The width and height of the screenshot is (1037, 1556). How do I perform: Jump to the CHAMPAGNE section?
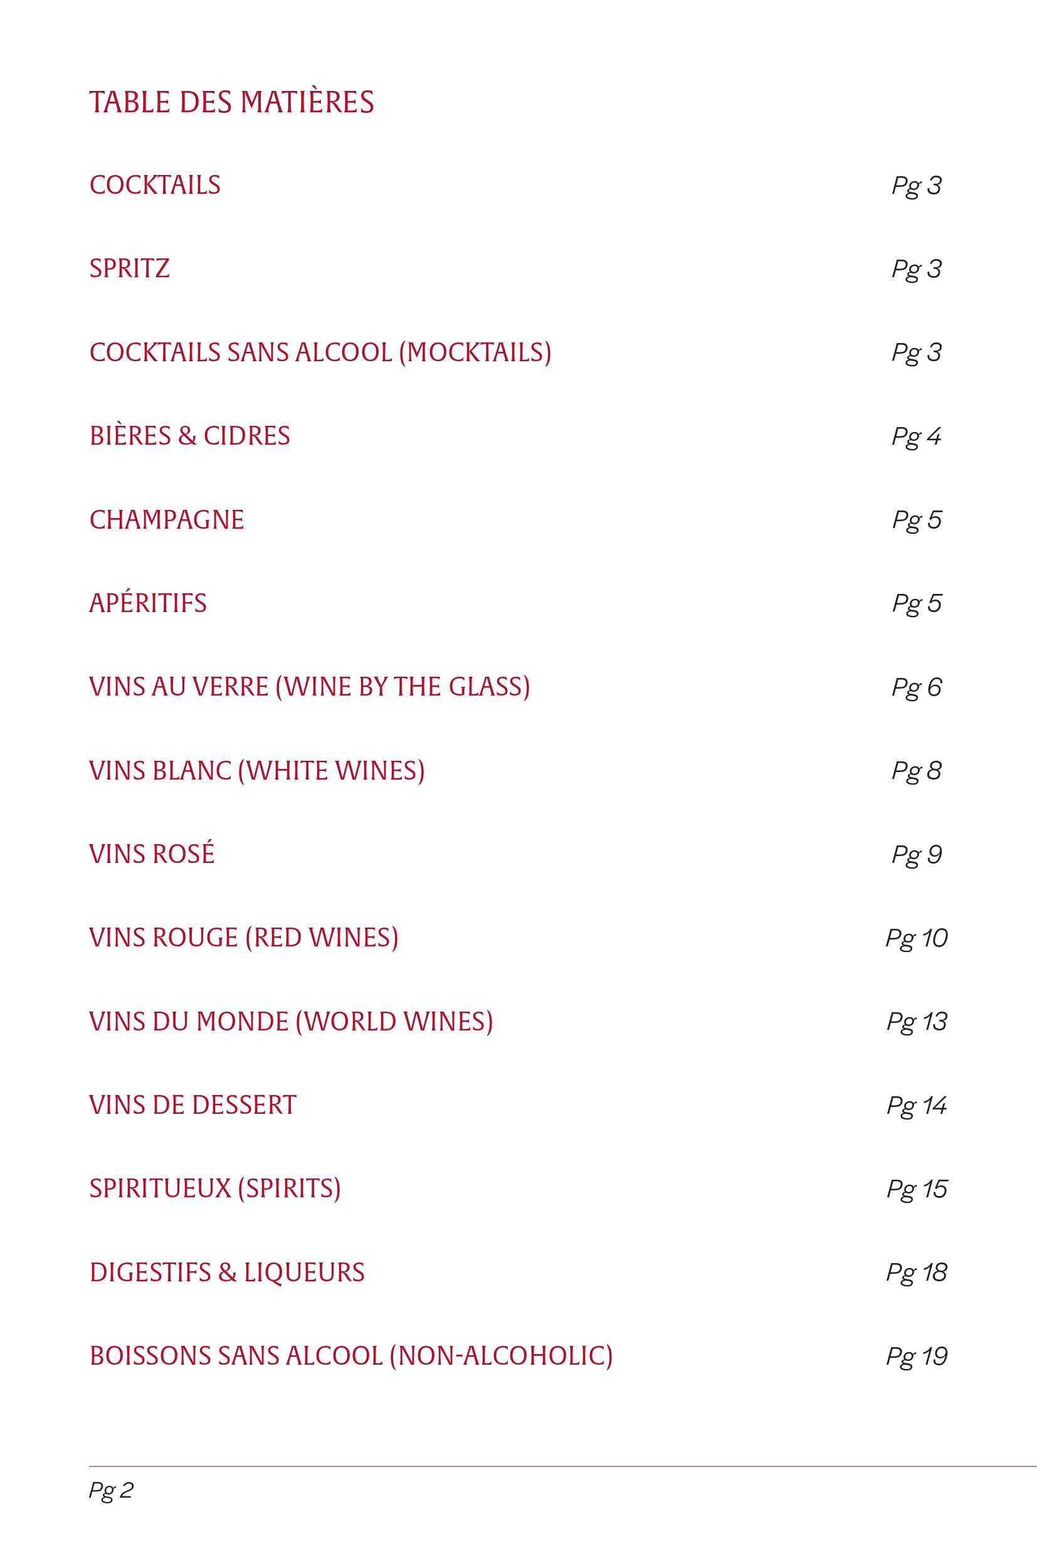click(167, 520)
